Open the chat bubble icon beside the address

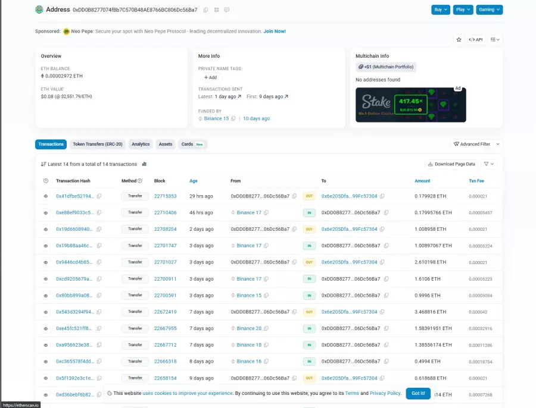226,10
